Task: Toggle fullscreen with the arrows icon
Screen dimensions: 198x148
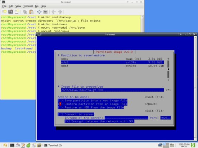Action: pos(39,12)
